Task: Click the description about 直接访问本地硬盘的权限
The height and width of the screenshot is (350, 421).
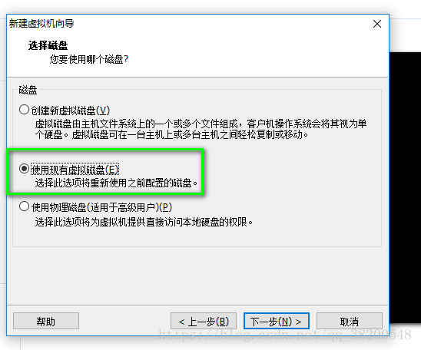Action: pyautogui.click(x=144, y=222)
